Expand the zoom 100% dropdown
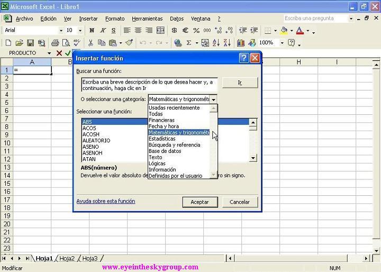Image resolution: width=381 pixels, height=272 pixels. (x=282, y=43)
